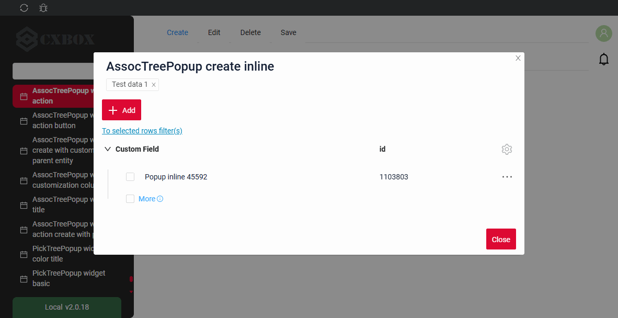
Task: Click the Local v2.0.18 version badge
Action: pyautogui.click(x=67, y=307)
